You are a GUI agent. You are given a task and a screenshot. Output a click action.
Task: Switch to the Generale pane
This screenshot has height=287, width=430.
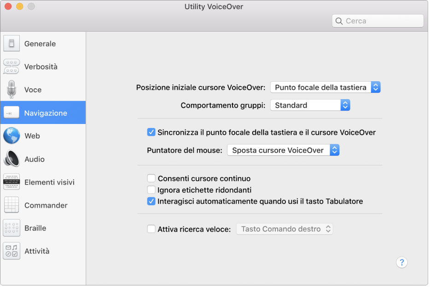pyautogui.click(x=11, y=43)
